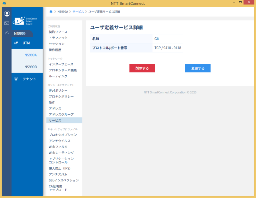Click NS999A in the breadcrumb
Viewport: 256px width, 198px height.
(x=63, y=11)
